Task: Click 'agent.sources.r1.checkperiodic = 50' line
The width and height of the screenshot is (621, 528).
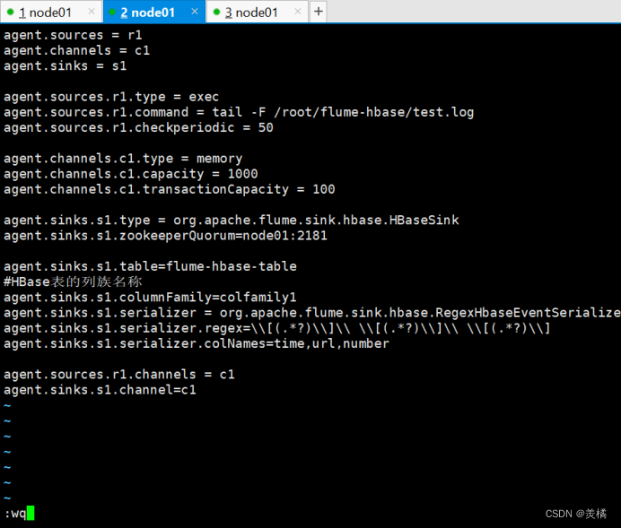Action: (x=138, y=128)
